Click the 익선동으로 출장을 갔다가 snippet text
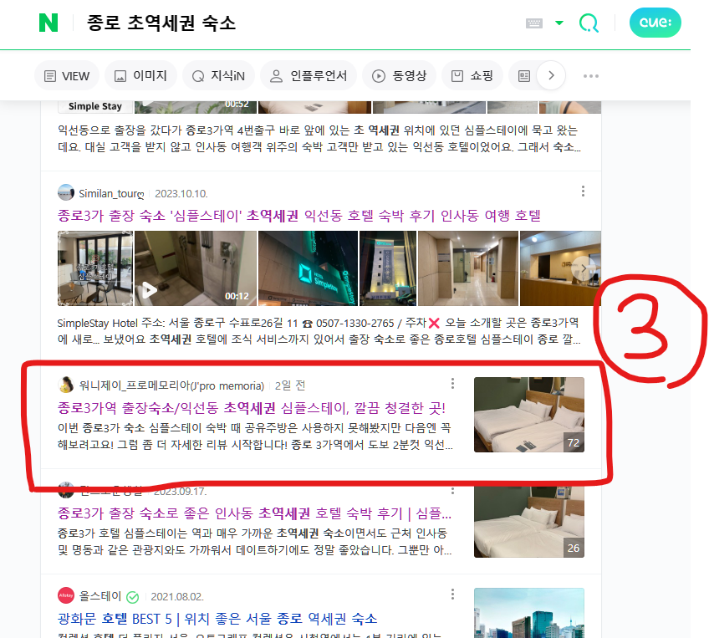Screen dimensions: 709x638 [319, 138]
